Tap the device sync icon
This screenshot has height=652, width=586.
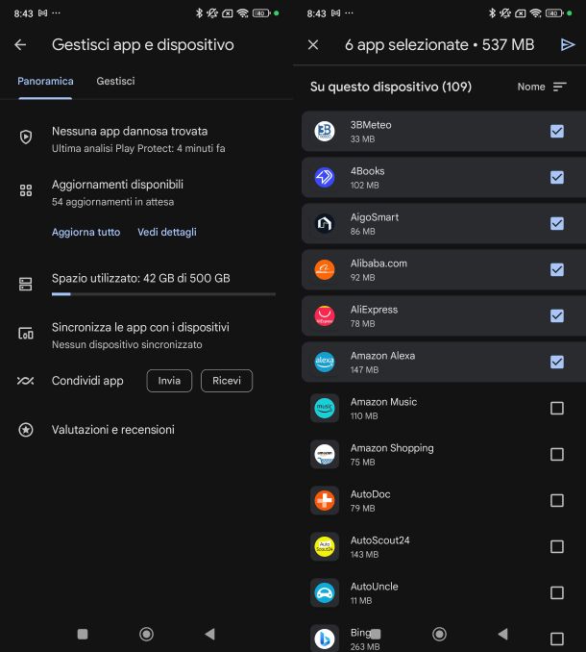[x=26, y=334]
